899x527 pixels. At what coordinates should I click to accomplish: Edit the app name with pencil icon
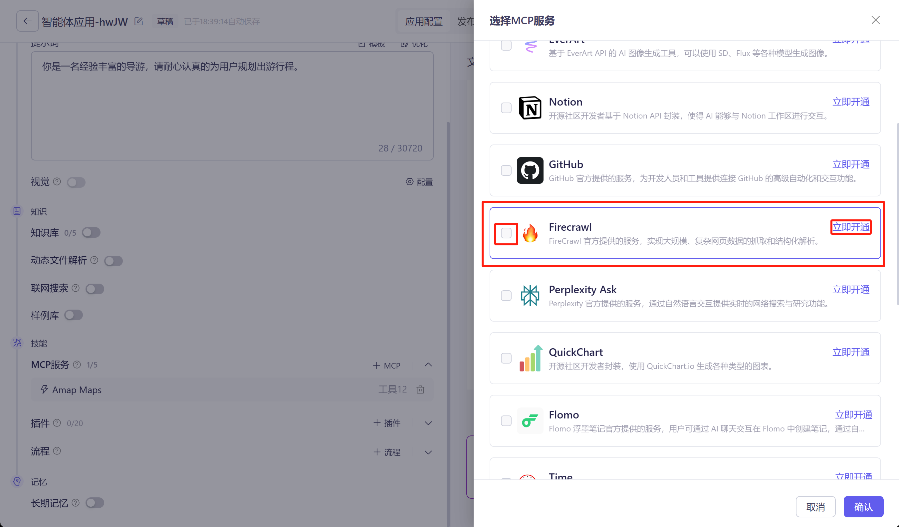[x=139, y=21]
